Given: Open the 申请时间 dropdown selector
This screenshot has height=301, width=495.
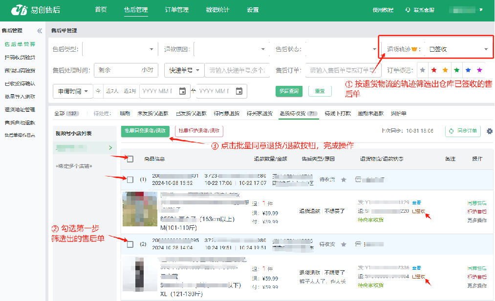Looking at the screenshot, I should coord(72,91).
